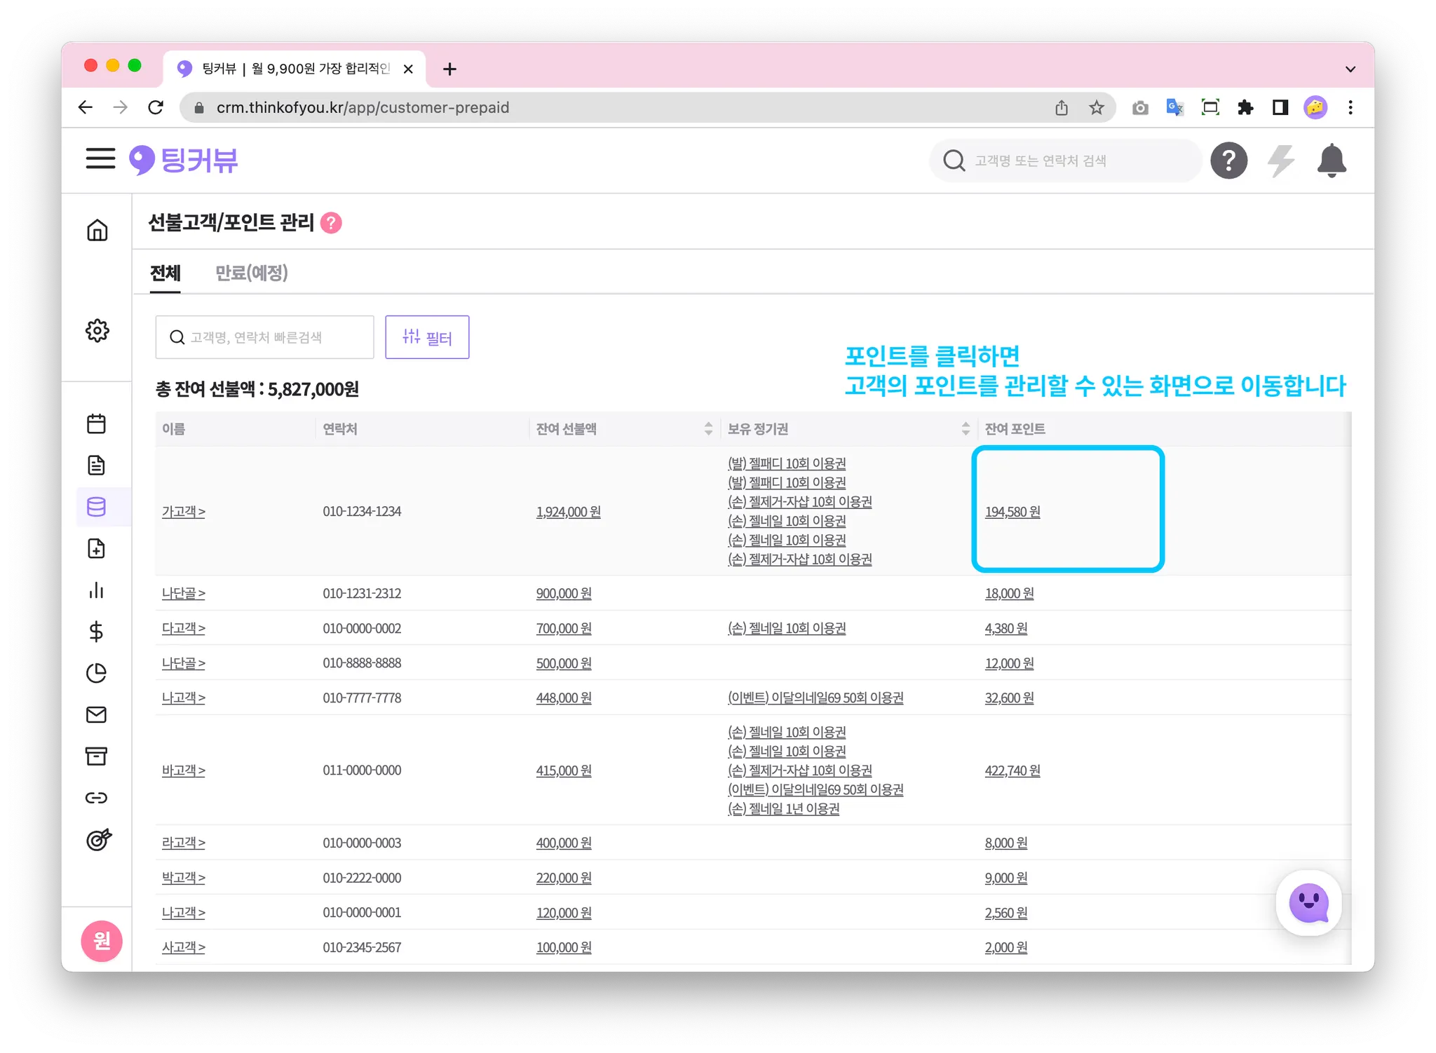Click the lightning bolt icon in header

(x=1280, y=161)
